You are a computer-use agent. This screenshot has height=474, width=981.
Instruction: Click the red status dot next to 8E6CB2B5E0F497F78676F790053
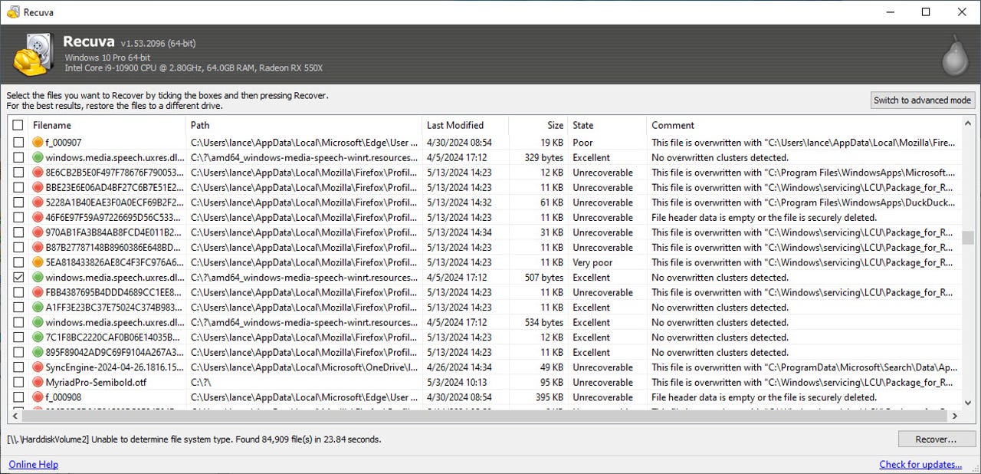pos(38,173)
